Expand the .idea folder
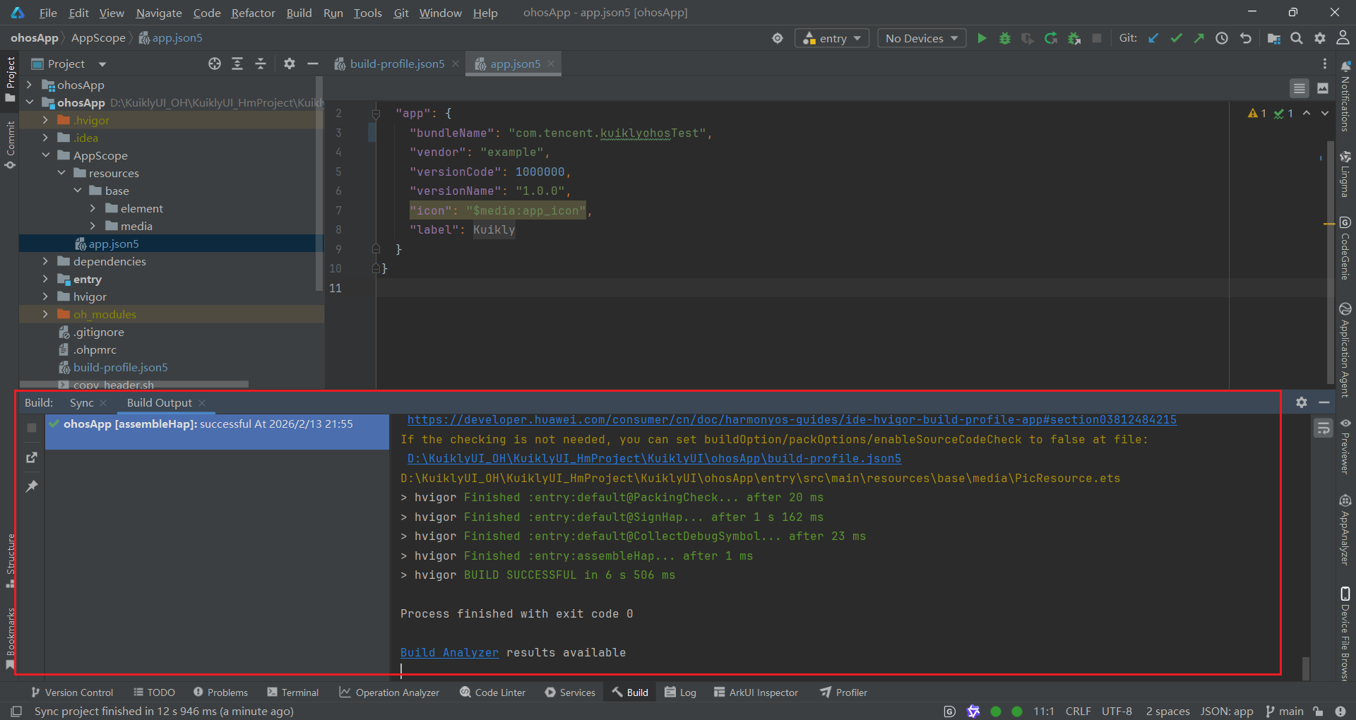The image size is (1356, 720). coord(45,138)
